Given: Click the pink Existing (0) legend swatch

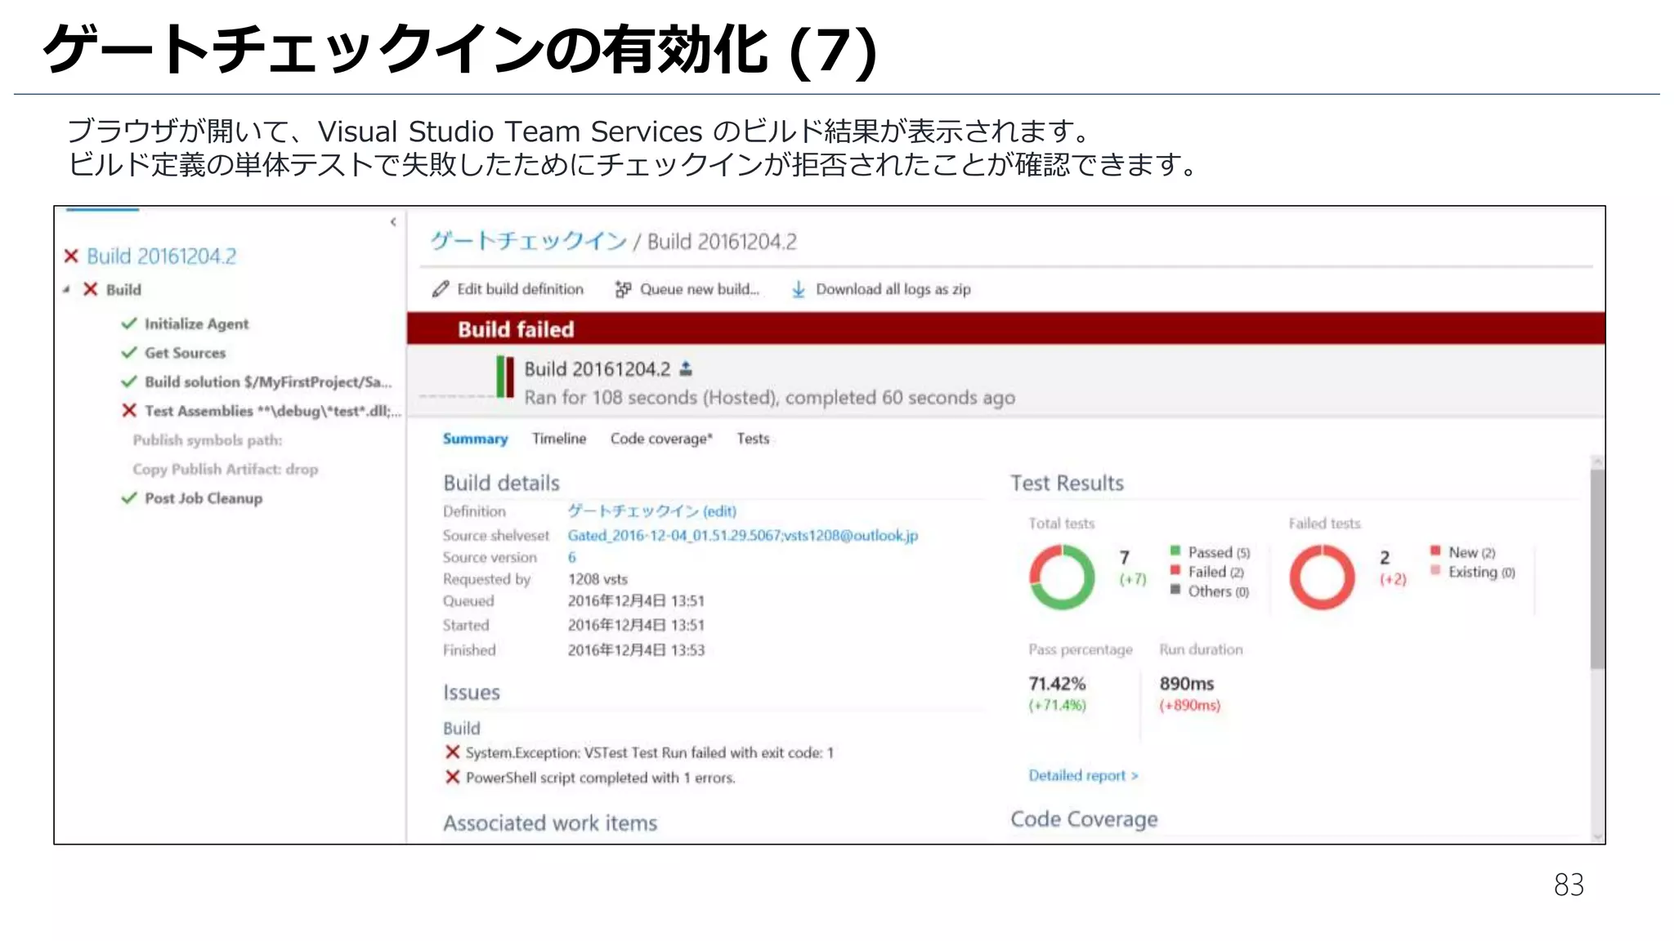Looking at the screenshot, I should pos(1435,570).
